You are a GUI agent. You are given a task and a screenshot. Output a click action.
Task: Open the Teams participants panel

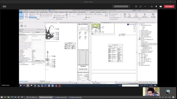[x=136, y=7]
